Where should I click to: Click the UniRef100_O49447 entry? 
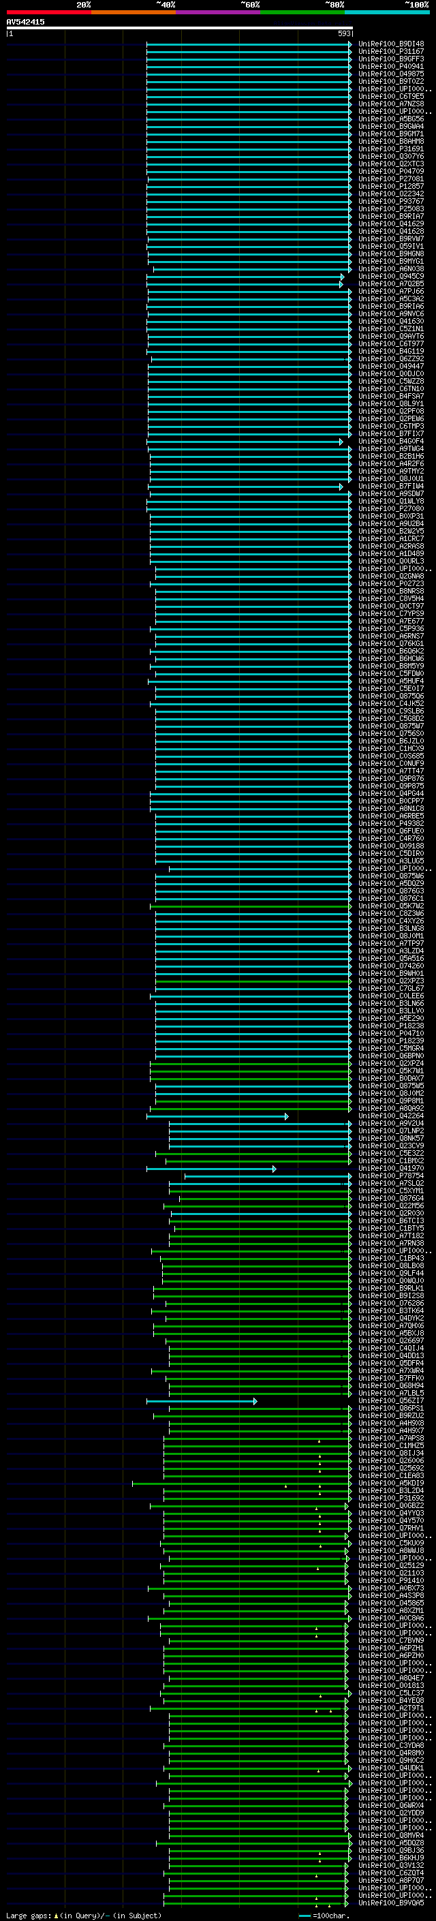[x=391, y=366]
